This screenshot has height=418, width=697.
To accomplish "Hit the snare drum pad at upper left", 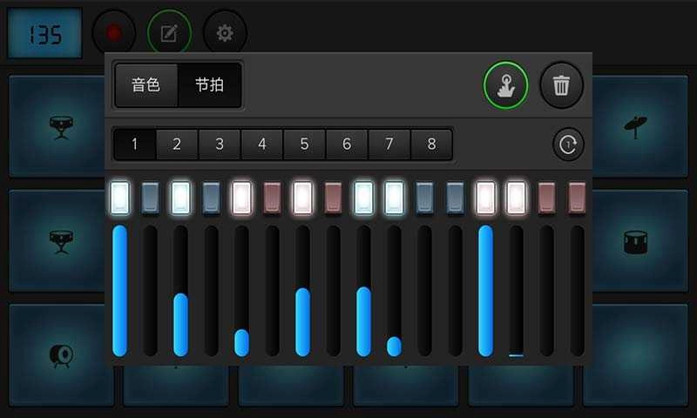I will coord(60,125).
